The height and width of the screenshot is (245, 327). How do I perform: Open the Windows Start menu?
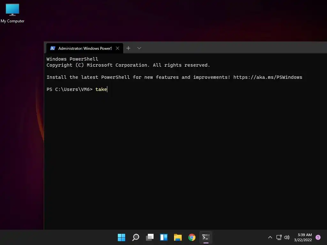pyautogui.click(x=121, y=237)
